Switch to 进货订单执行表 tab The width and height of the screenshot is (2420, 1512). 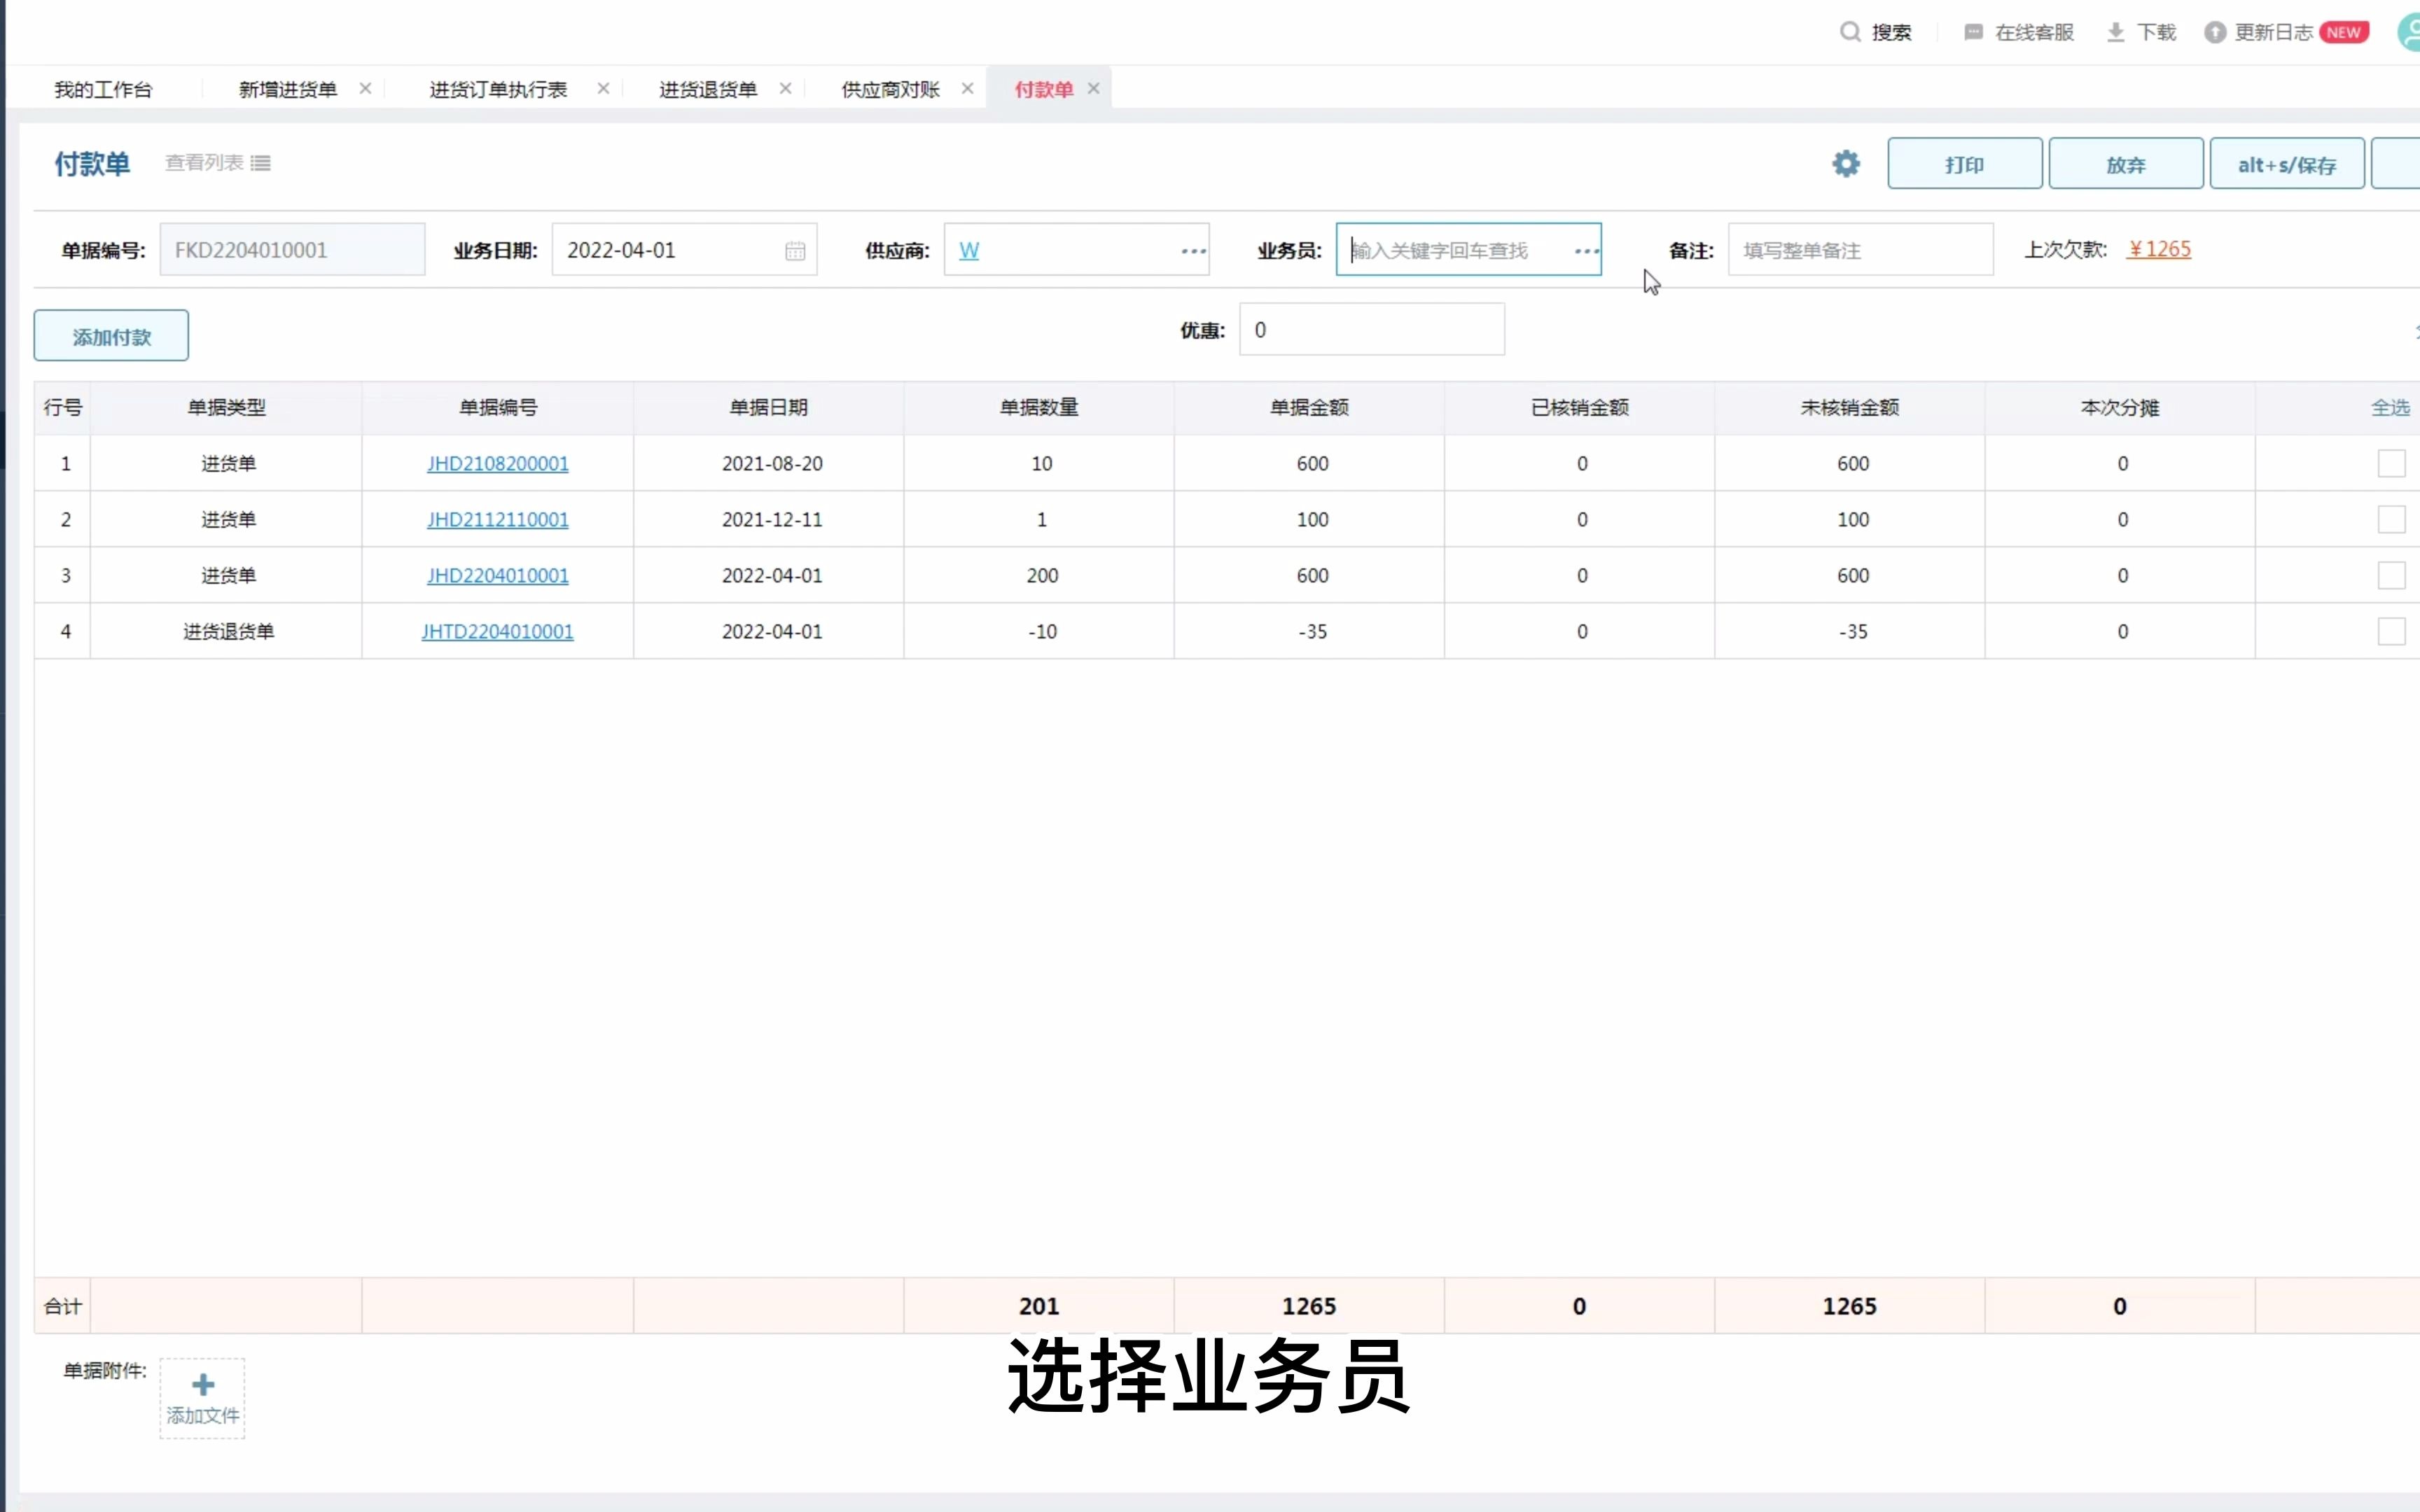498,89
